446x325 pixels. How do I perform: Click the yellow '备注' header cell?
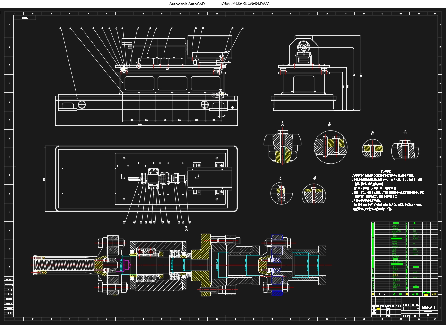(434, 294)
